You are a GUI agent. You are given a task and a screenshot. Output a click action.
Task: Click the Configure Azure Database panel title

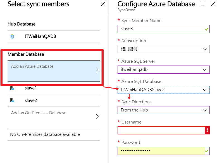(x=156, y=4)
